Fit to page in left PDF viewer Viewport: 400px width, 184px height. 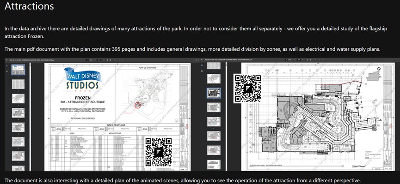(x=107, y=60)
